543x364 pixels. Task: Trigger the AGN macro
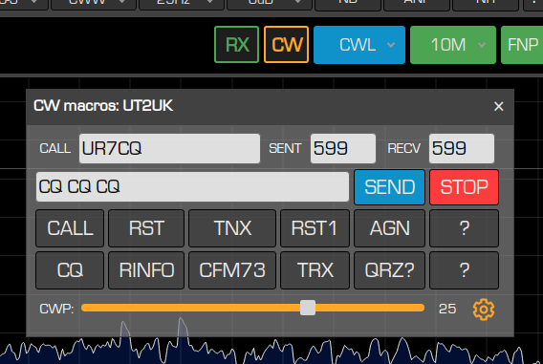tap(389, 228)
